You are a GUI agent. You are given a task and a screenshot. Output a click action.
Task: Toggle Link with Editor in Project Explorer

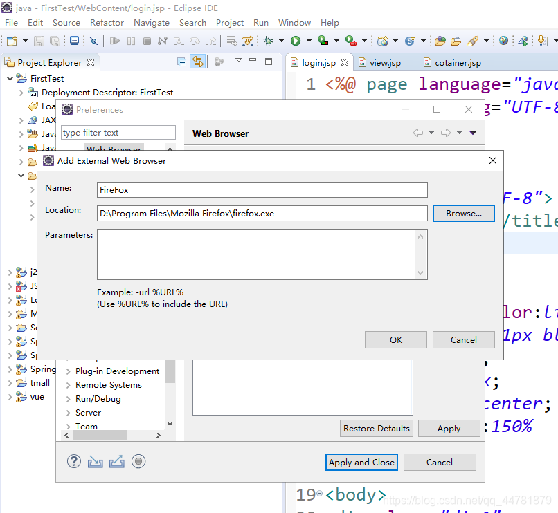tap(198, 62)
